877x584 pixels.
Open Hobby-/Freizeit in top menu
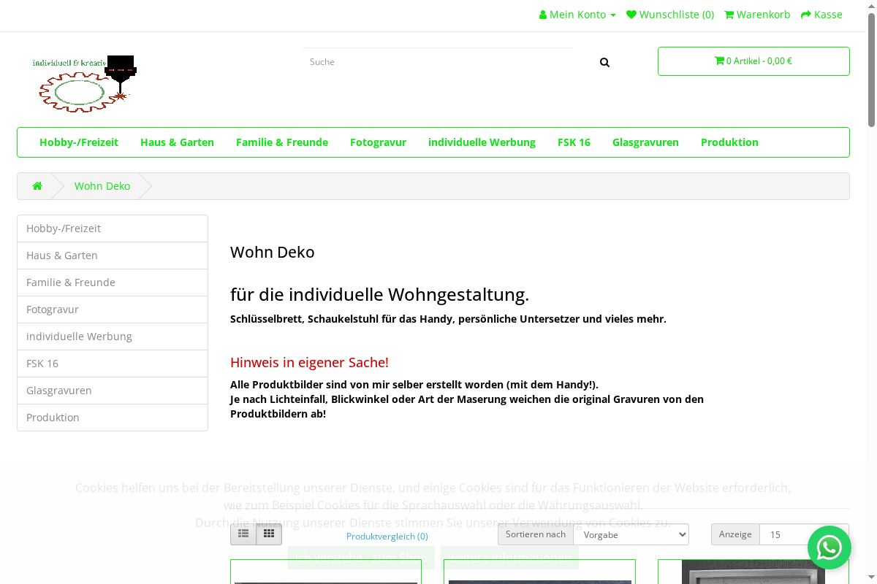click(79, 142)
